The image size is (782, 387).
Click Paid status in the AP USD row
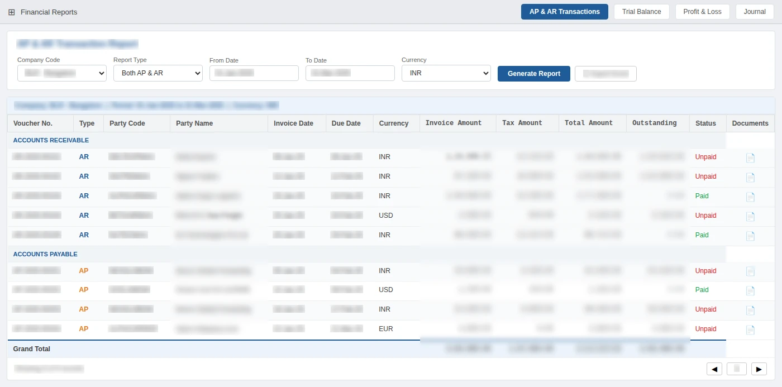702,290
